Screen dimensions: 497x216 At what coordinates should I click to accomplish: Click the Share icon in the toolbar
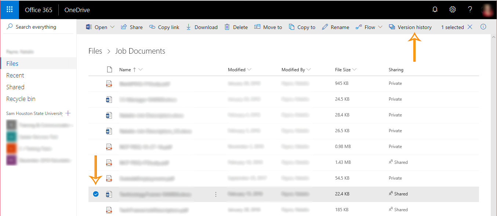coord(131,27)
